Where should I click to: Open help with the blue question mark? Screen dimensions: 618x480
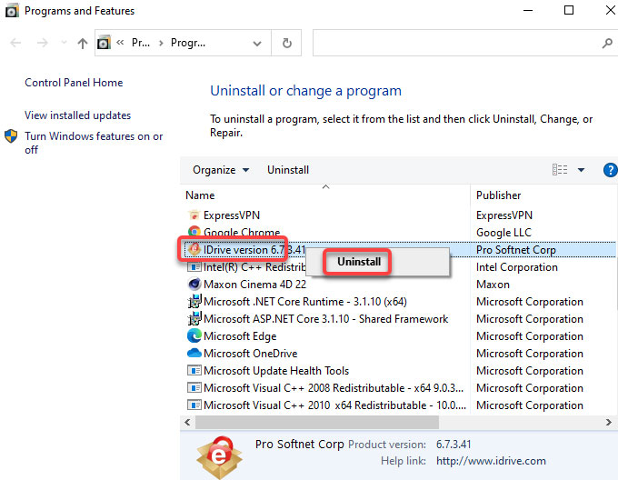point(610,170)
